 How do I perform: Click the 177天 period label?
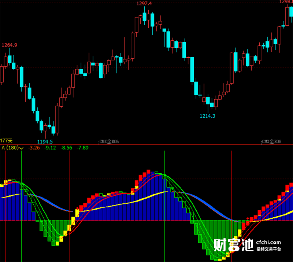6,141
